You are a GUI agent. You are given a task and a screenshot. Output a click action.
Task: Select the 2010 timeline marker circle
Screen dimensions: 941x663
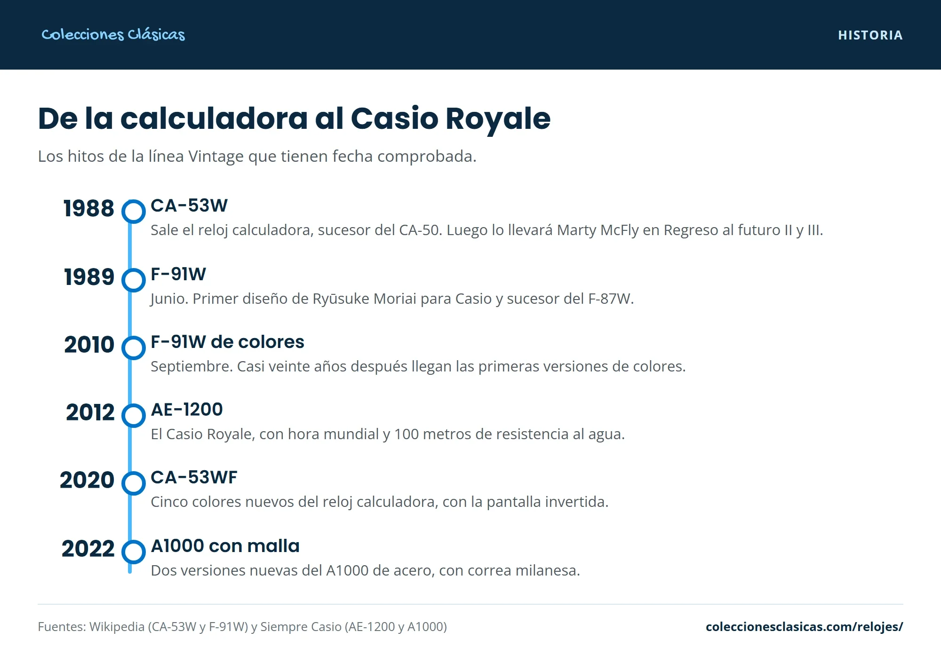[x=134, y=348]
